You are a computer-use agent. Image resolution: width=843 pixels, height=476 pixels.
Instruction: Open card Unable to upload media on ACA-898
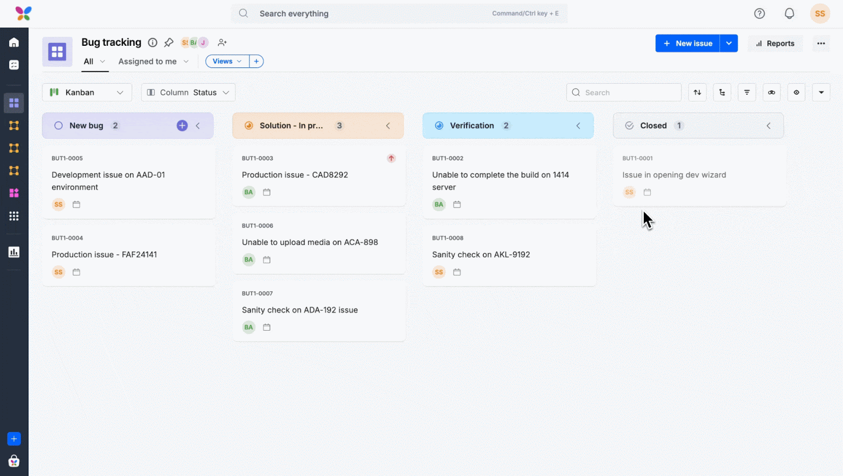point(310,243)
